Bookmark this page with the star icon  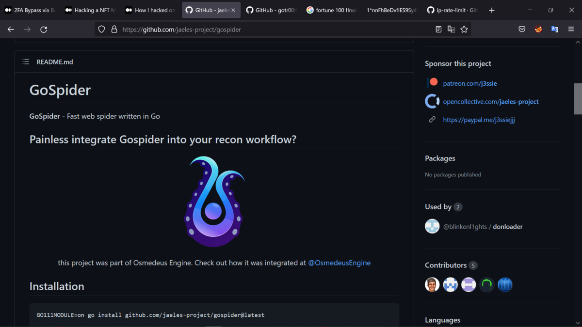tap(464, 30)
